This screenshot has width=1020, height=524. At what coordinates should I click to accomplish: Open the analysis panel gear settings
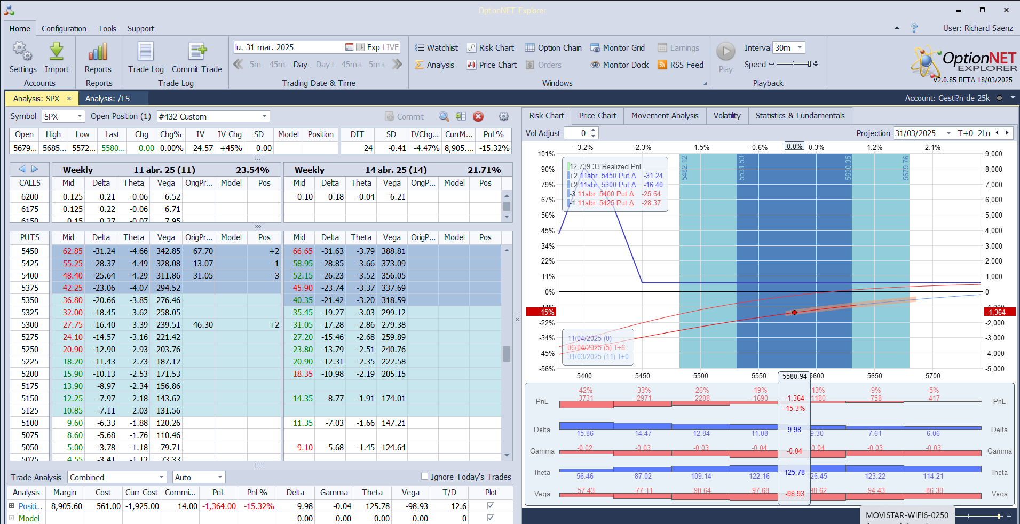tap(503, 116)
